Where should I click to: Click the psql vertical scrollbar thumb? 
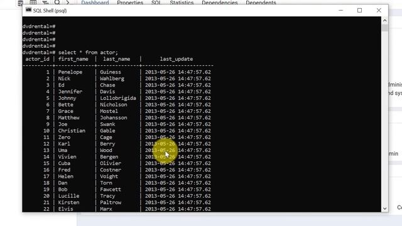coord(384,28)
